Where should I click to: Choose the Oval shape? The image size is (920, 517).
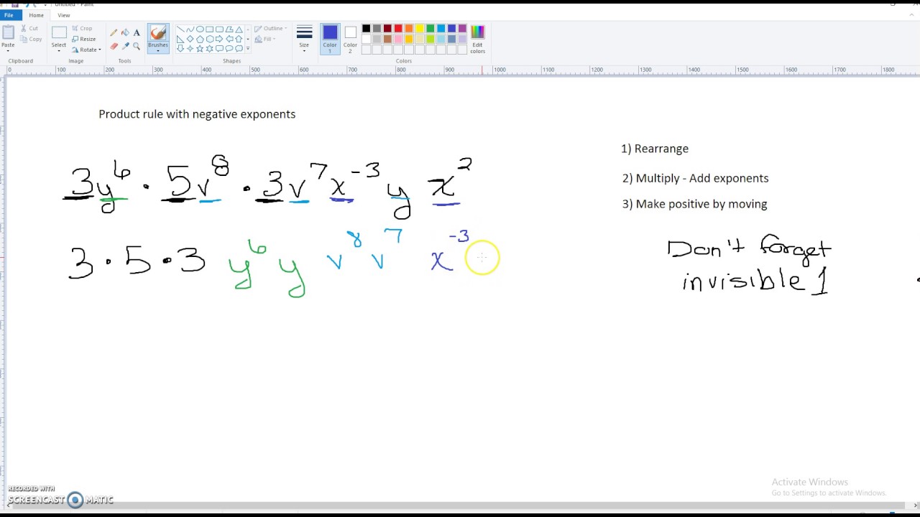(200, 29)
